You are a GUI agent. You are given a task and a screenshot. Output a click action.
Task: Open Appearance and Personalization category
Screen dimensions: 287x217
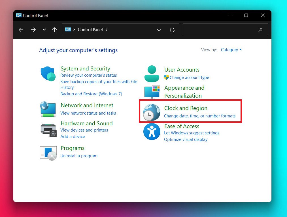184,92
